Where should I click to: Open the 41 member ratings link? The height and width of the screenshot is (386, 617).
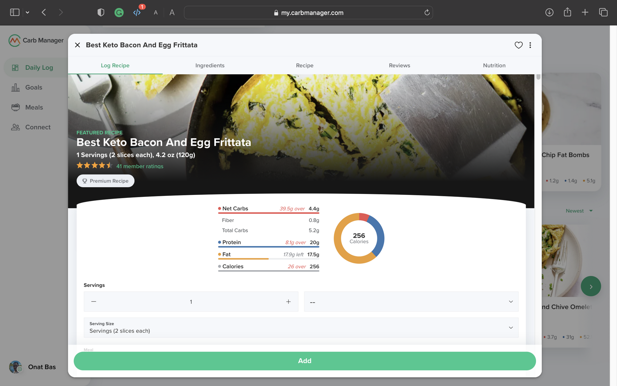coord(140,166)
